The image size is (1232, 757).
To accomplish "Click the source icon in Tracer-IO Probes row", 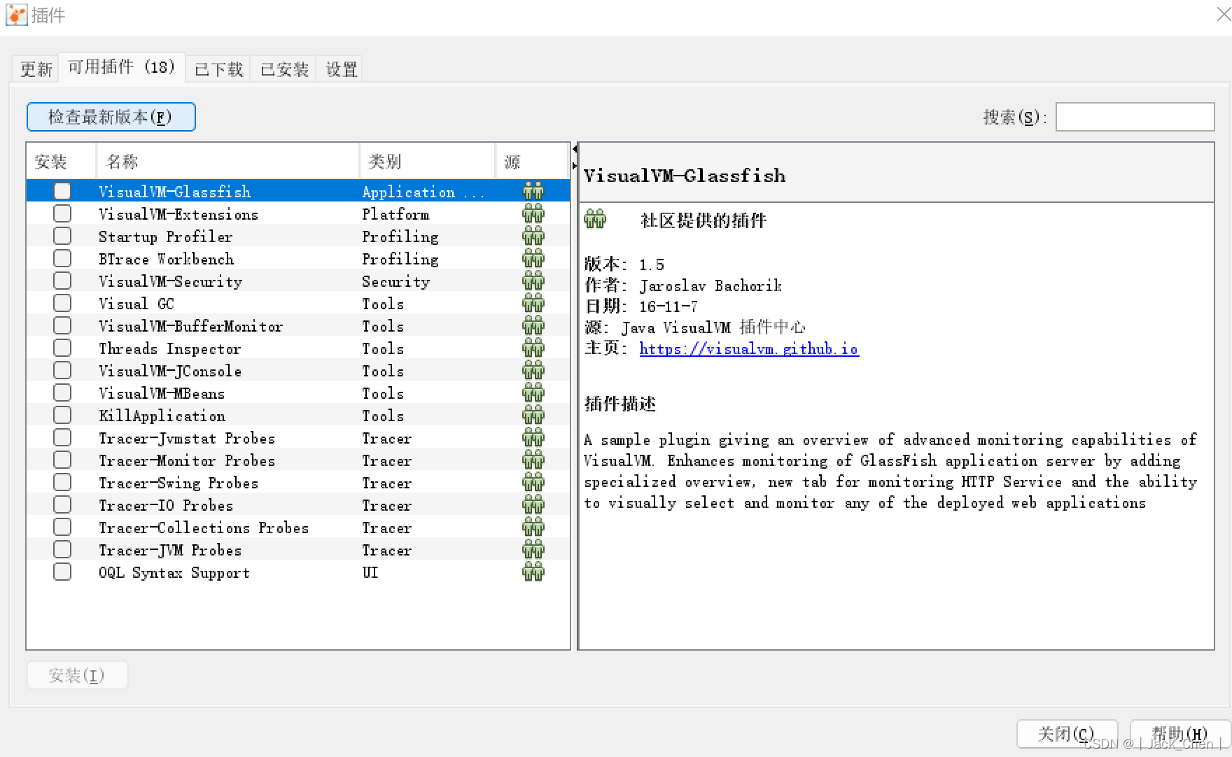I will 533,504.
